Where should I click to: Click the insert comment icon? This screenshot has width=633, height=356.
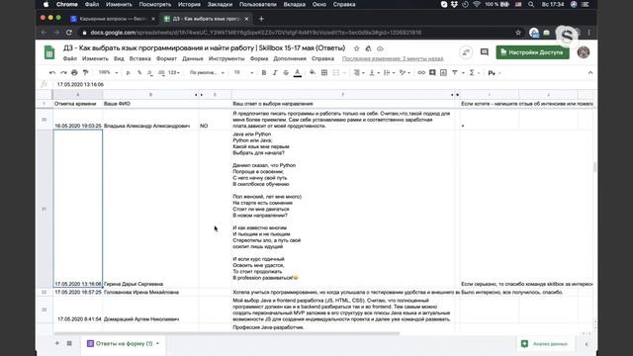[x=432, y=72]
